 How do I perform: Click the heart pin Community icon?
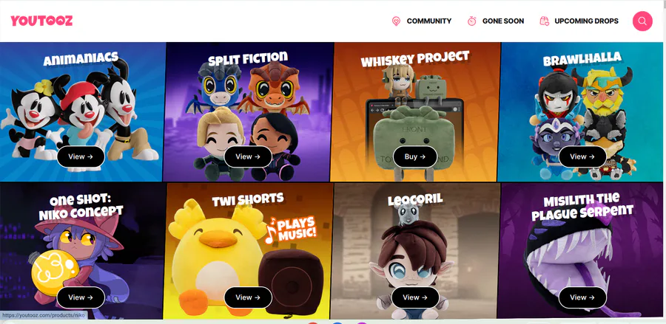tap(396, 21)
